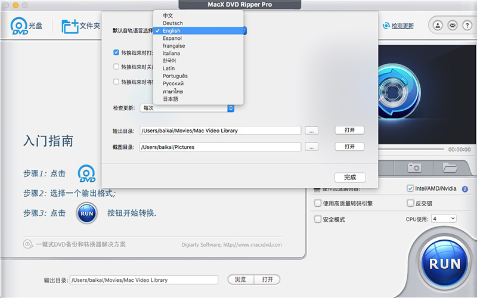Click the disc icon beside 一键式DVD备份 text
Viewport: 477px width, 298px height.
coord(27,244)
